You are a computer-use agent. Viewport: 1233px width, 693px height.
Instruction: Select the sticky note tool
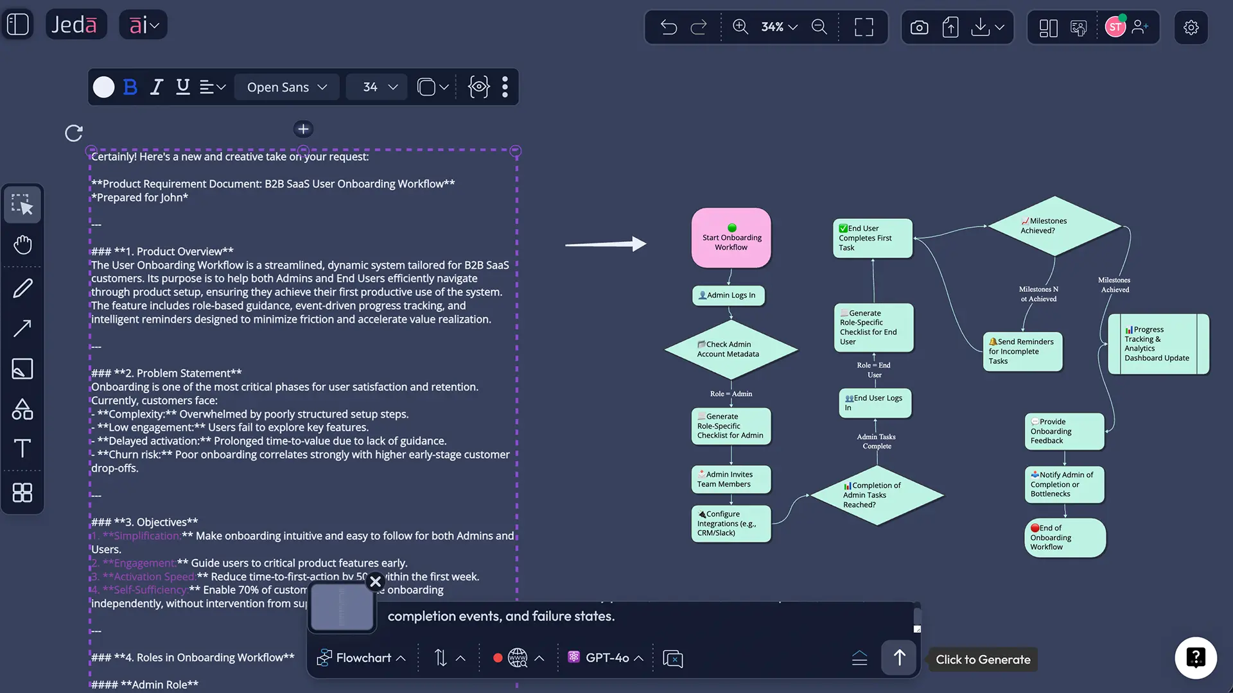[22, 369]
